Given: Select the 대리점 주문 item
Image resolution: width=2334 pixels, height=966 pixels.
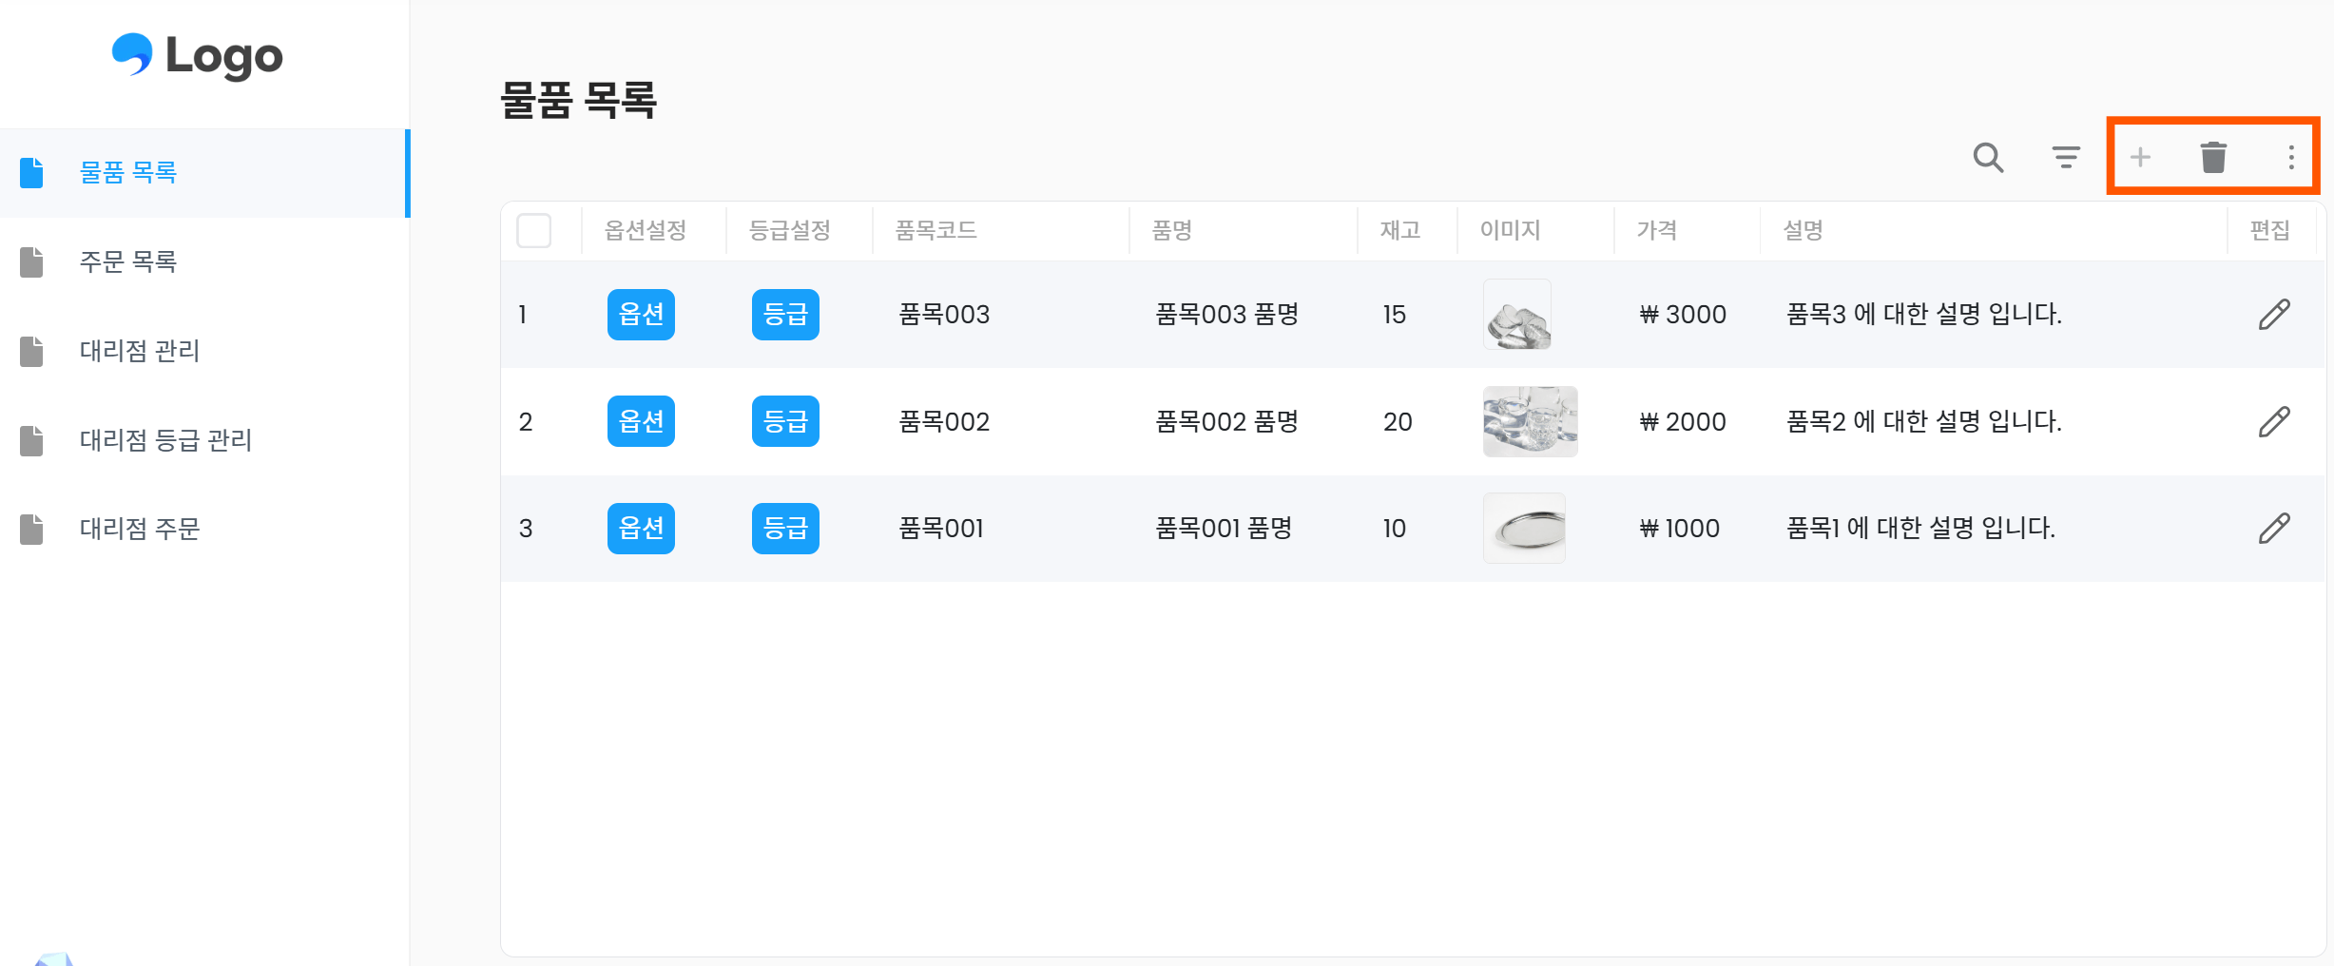Looking at the screenshot, I should point(140,530).
